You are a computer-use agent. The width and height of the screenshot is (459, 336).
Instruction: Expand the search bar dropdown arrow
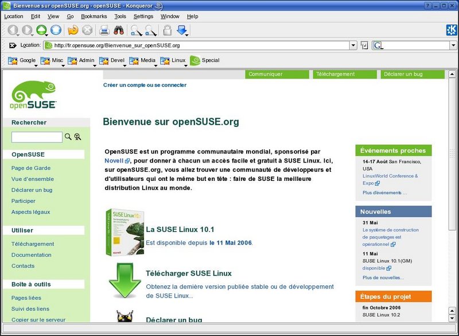click(453, 45)
